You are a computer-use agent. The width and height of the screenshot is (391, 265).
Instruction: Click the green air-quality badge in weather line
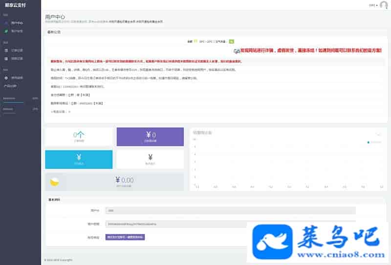click(x=231, y=41)
